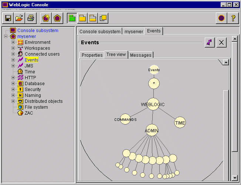Click the JMS lightning bolt icon
This screenshot has height=185, width=241.
(20, 66)
